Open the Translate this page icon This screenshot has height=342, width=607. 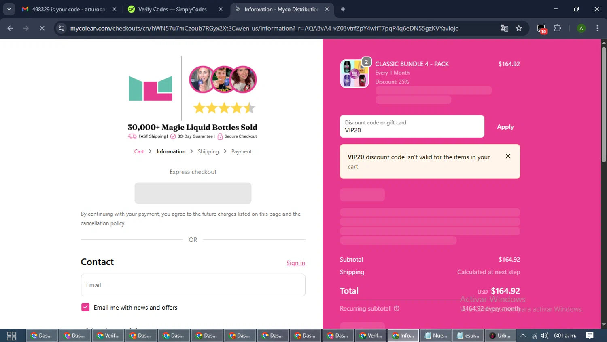coord(504,28)
